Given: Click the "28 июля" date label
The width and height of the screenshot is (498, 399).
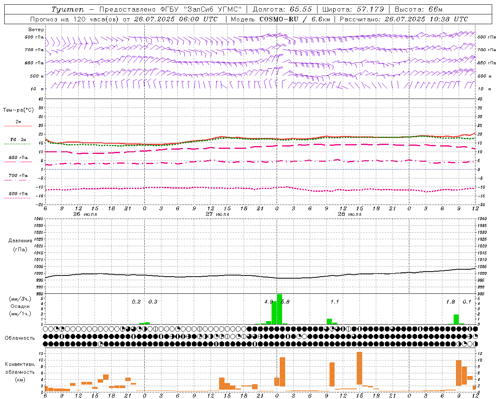Looking at the screenshot, I should coord(350,214).
